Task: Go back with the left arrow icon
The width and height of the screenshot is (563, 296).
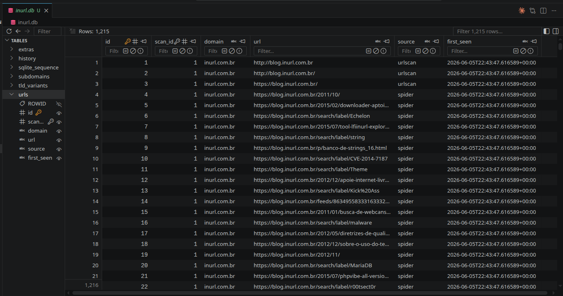Action: point(18,31)
